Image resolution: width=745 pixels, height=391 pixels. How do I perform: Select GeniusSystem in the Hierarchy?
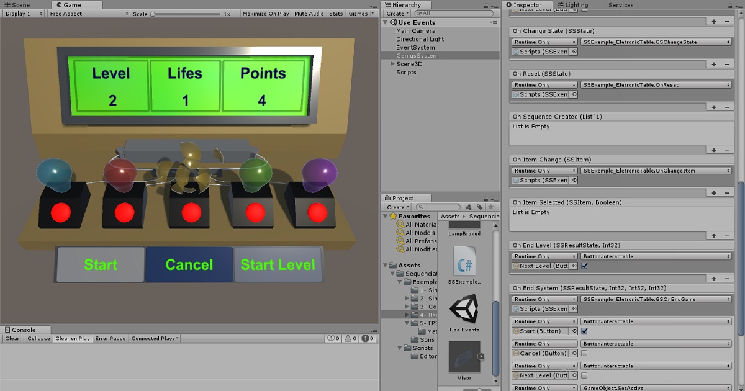pos(440,56)
